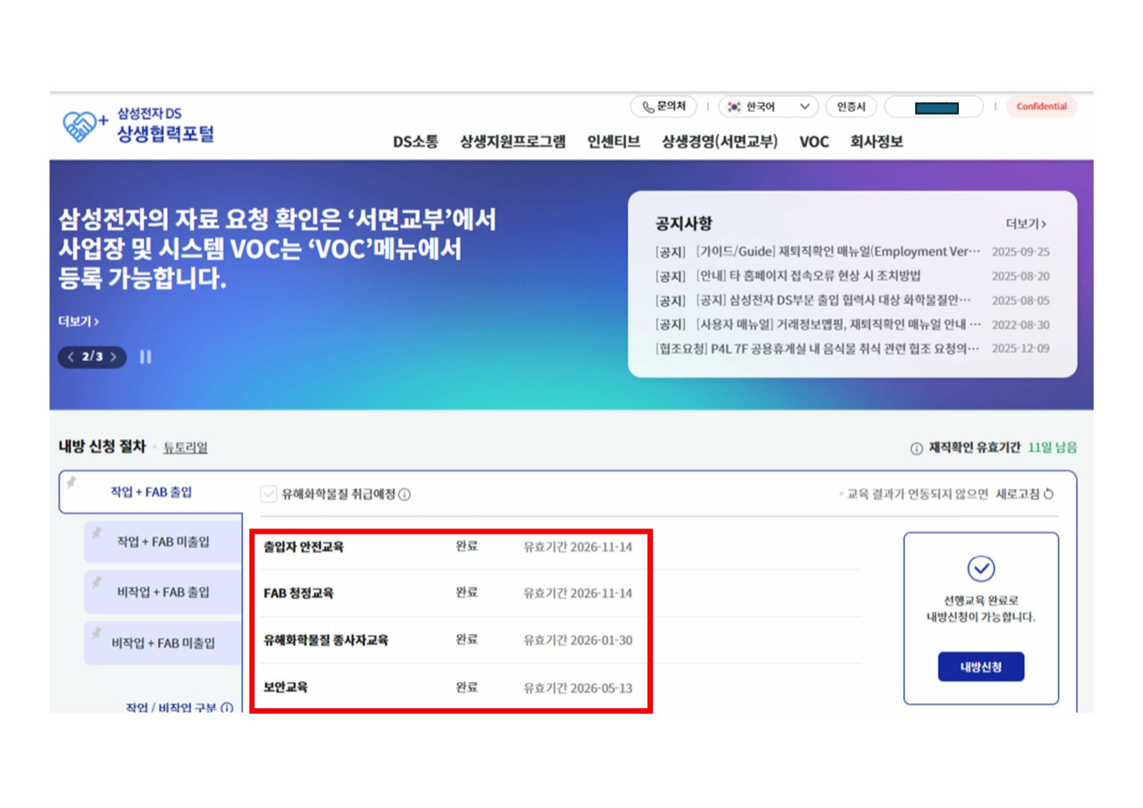The width and height of the screenshot is (1143, 808).
Task: Click 더보기 under the banner headline
Action: click(79, 322)
